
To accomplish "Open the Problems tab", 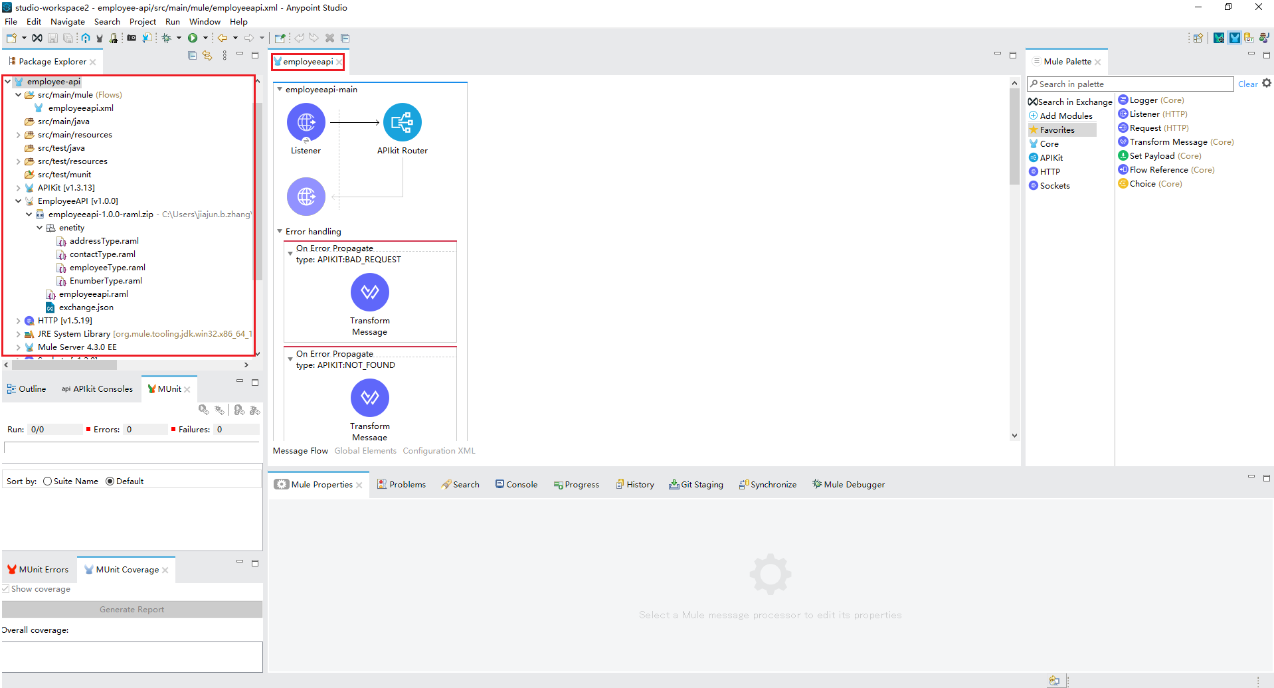I will [401, 485].
